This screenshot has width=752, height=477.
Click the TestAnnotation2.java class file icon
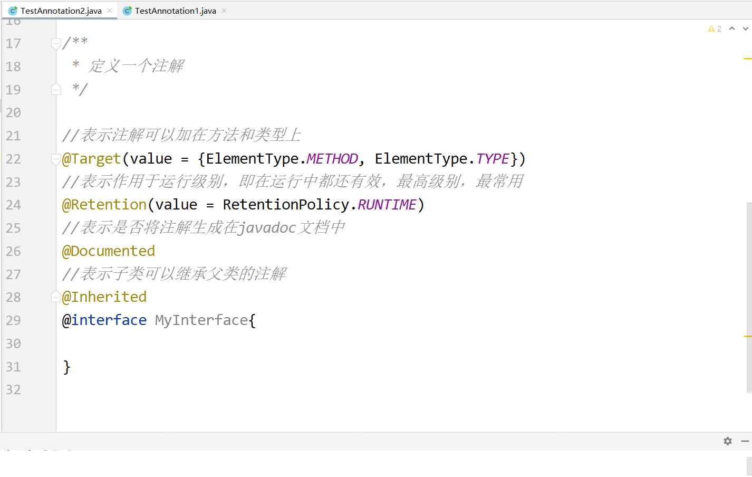click(x=13, y=11)
